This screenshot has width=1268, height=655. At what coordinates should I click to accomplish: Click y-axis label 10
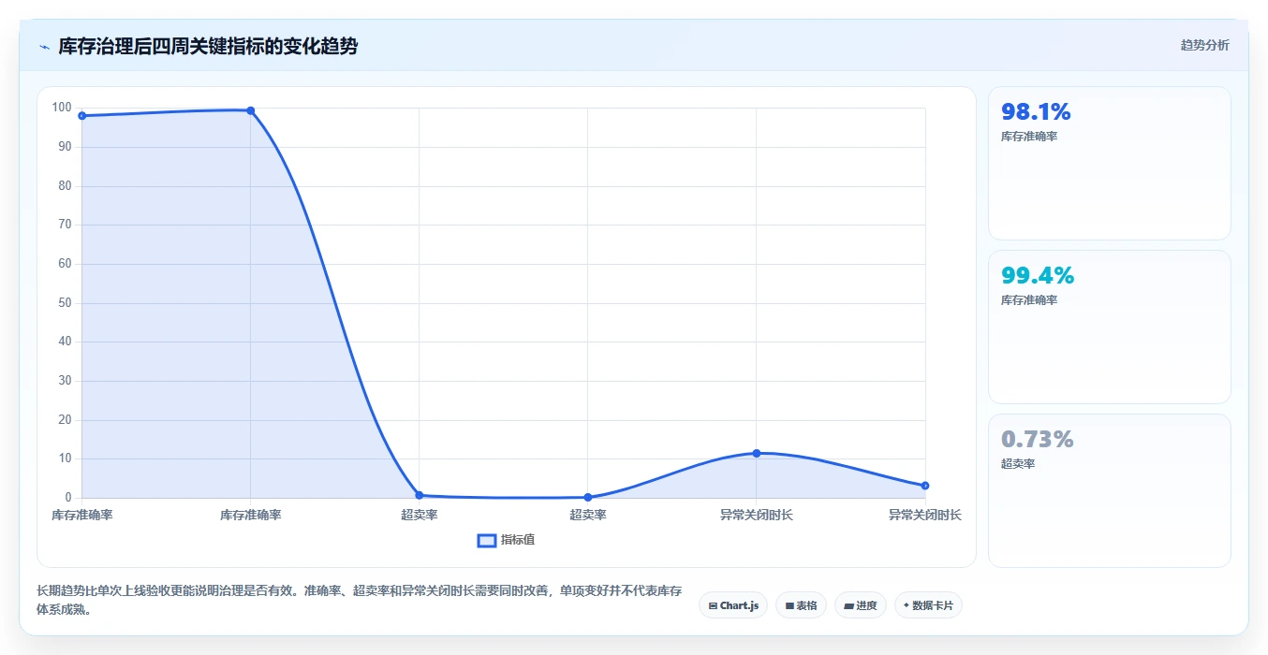[x=66, y=458]
